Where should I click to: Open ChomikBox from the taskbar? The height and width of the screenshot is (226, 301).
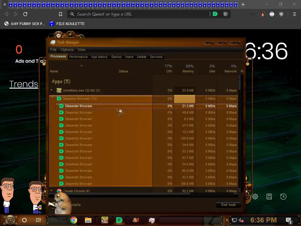tap(105, 220)
